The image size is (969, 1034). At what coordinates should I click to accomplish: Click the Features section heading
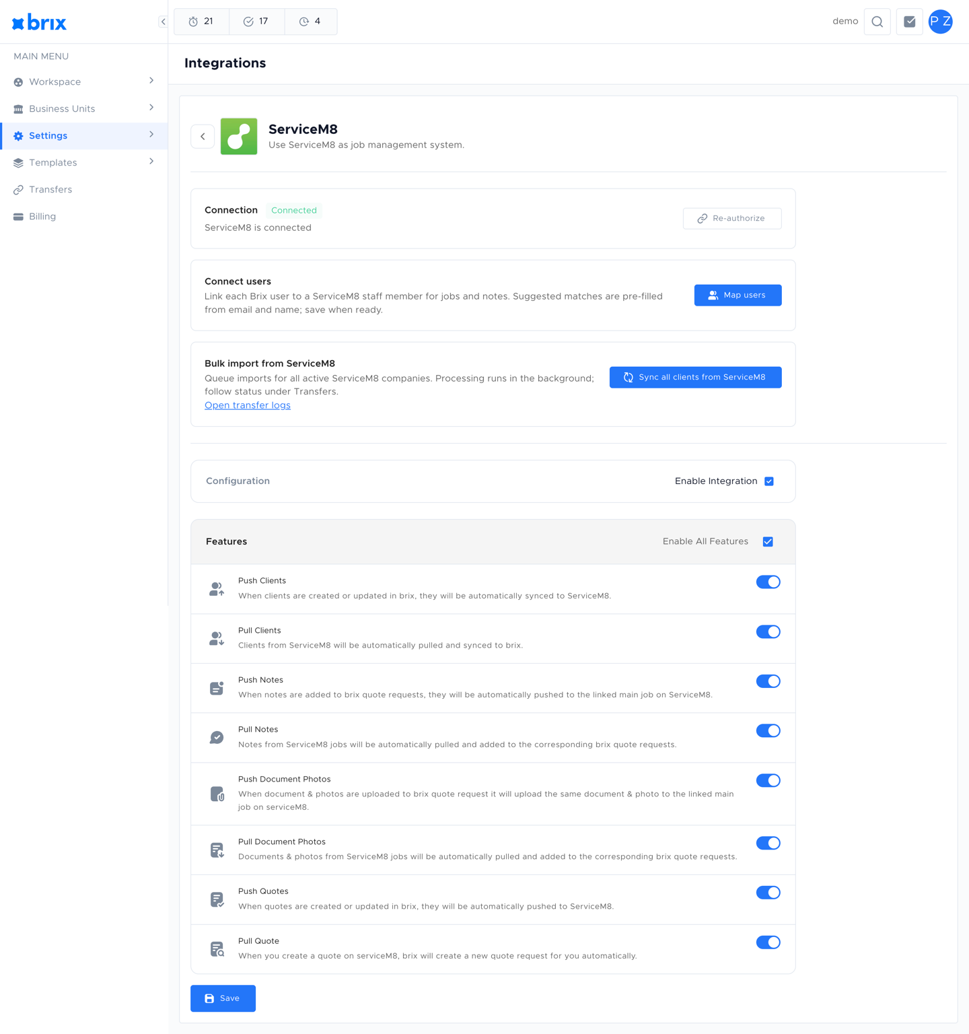click(226, 542)
